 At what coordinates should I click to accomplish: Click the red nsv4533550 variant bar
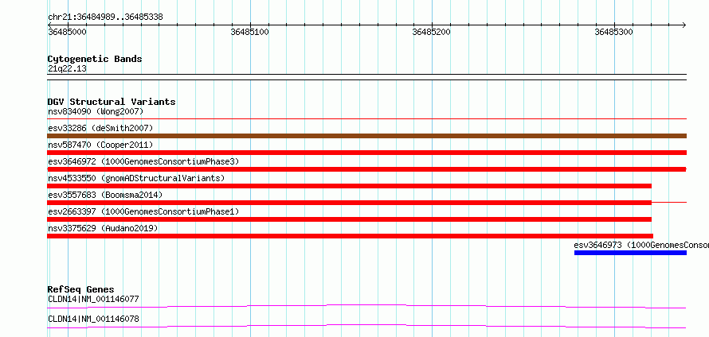pos(349,186)
